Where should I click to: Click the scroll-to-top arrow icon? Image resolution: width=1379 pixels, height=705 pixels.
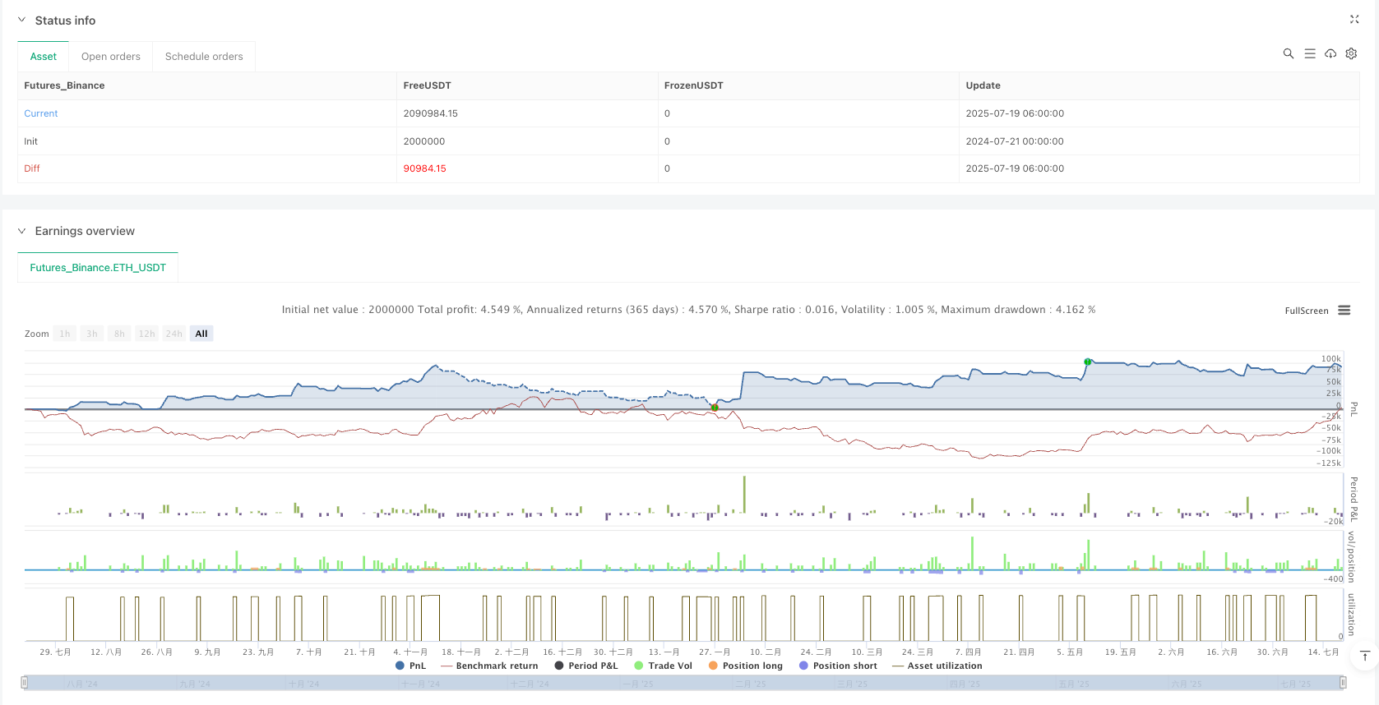[x=1365, y=656]
